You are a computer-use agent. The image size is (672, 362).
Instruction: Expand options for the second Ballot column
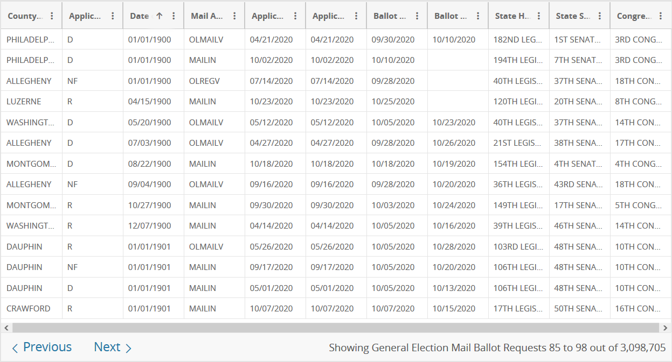[478, 16]
